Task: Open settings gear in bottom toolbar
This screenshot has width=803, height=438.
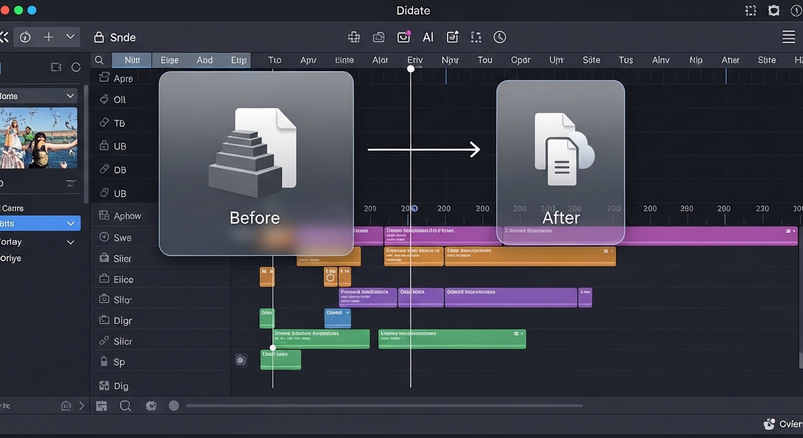Action: (151, 405)
